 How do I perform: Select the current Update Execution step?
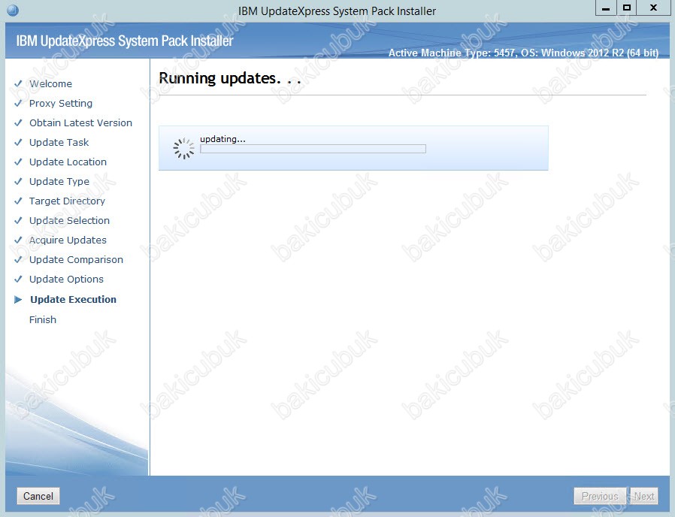tap(73, 300)
